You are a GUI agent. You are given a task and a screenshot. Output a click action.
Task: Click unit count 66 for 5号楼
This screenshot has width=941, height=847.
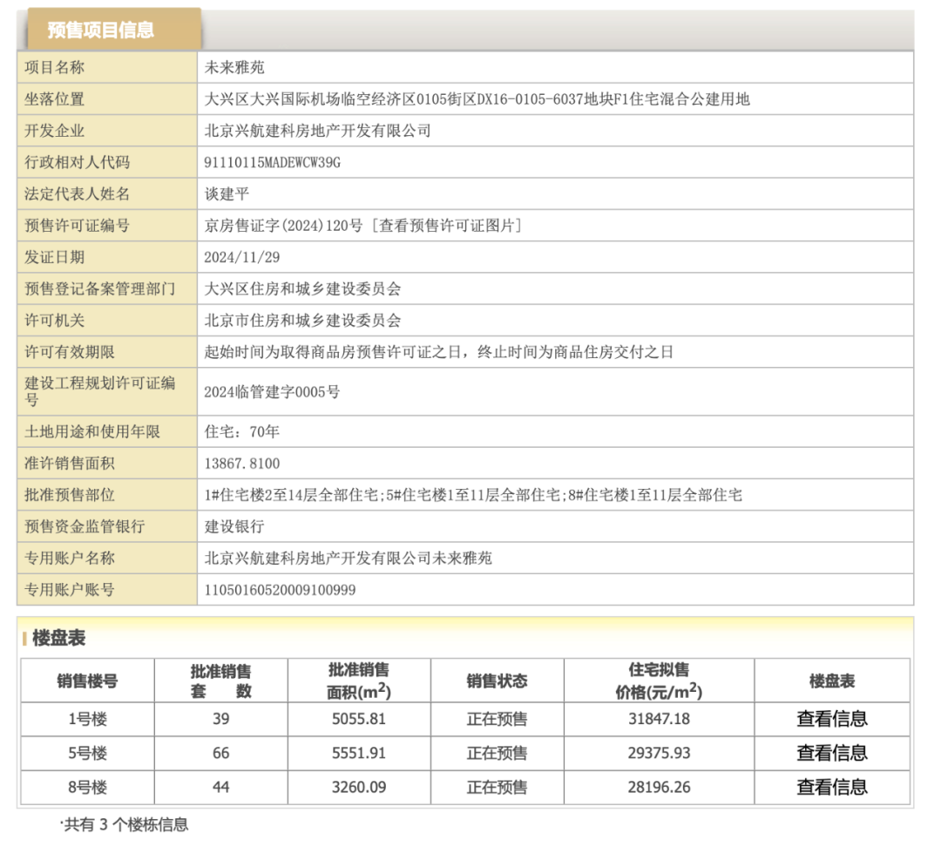220,754
